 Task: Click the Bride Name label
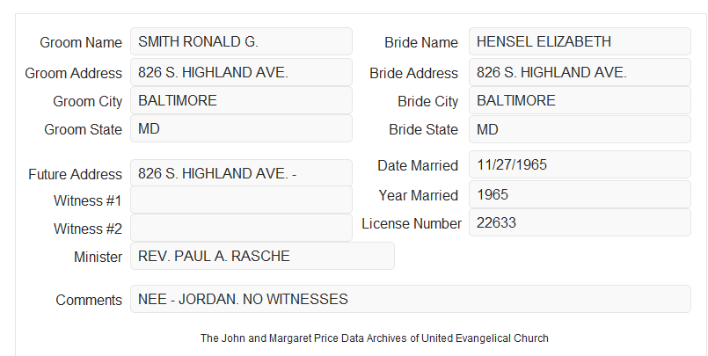(x=421, y=42)
